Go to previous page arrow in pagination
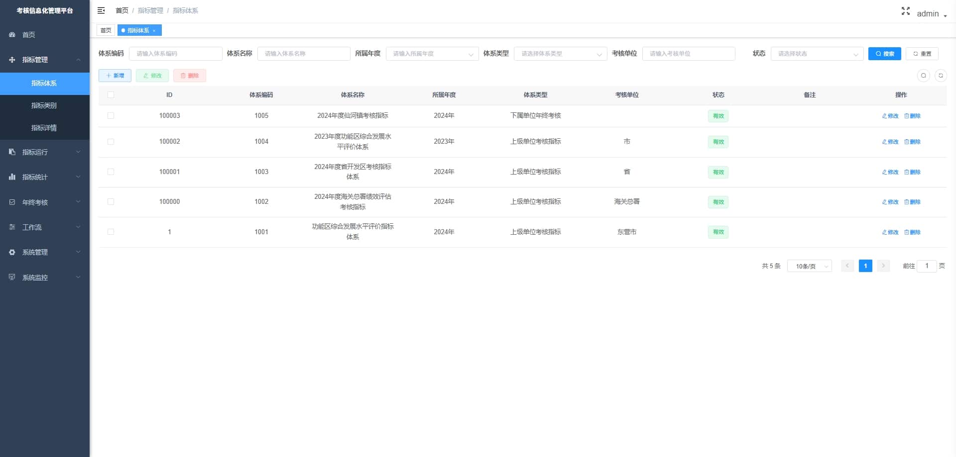956x457 pixels. (x=847, y=266)
